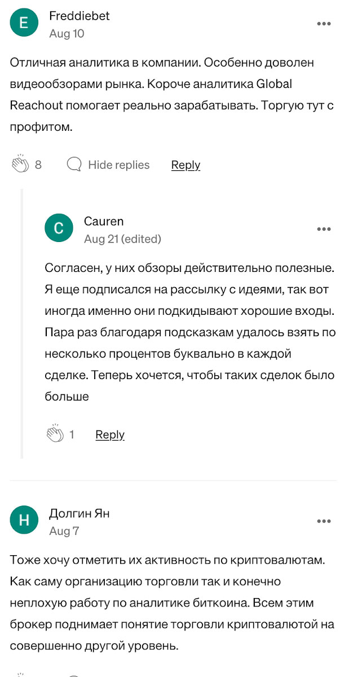Select the username Cauren
Viewport: 349px width, 677px height.
[104, 221]
